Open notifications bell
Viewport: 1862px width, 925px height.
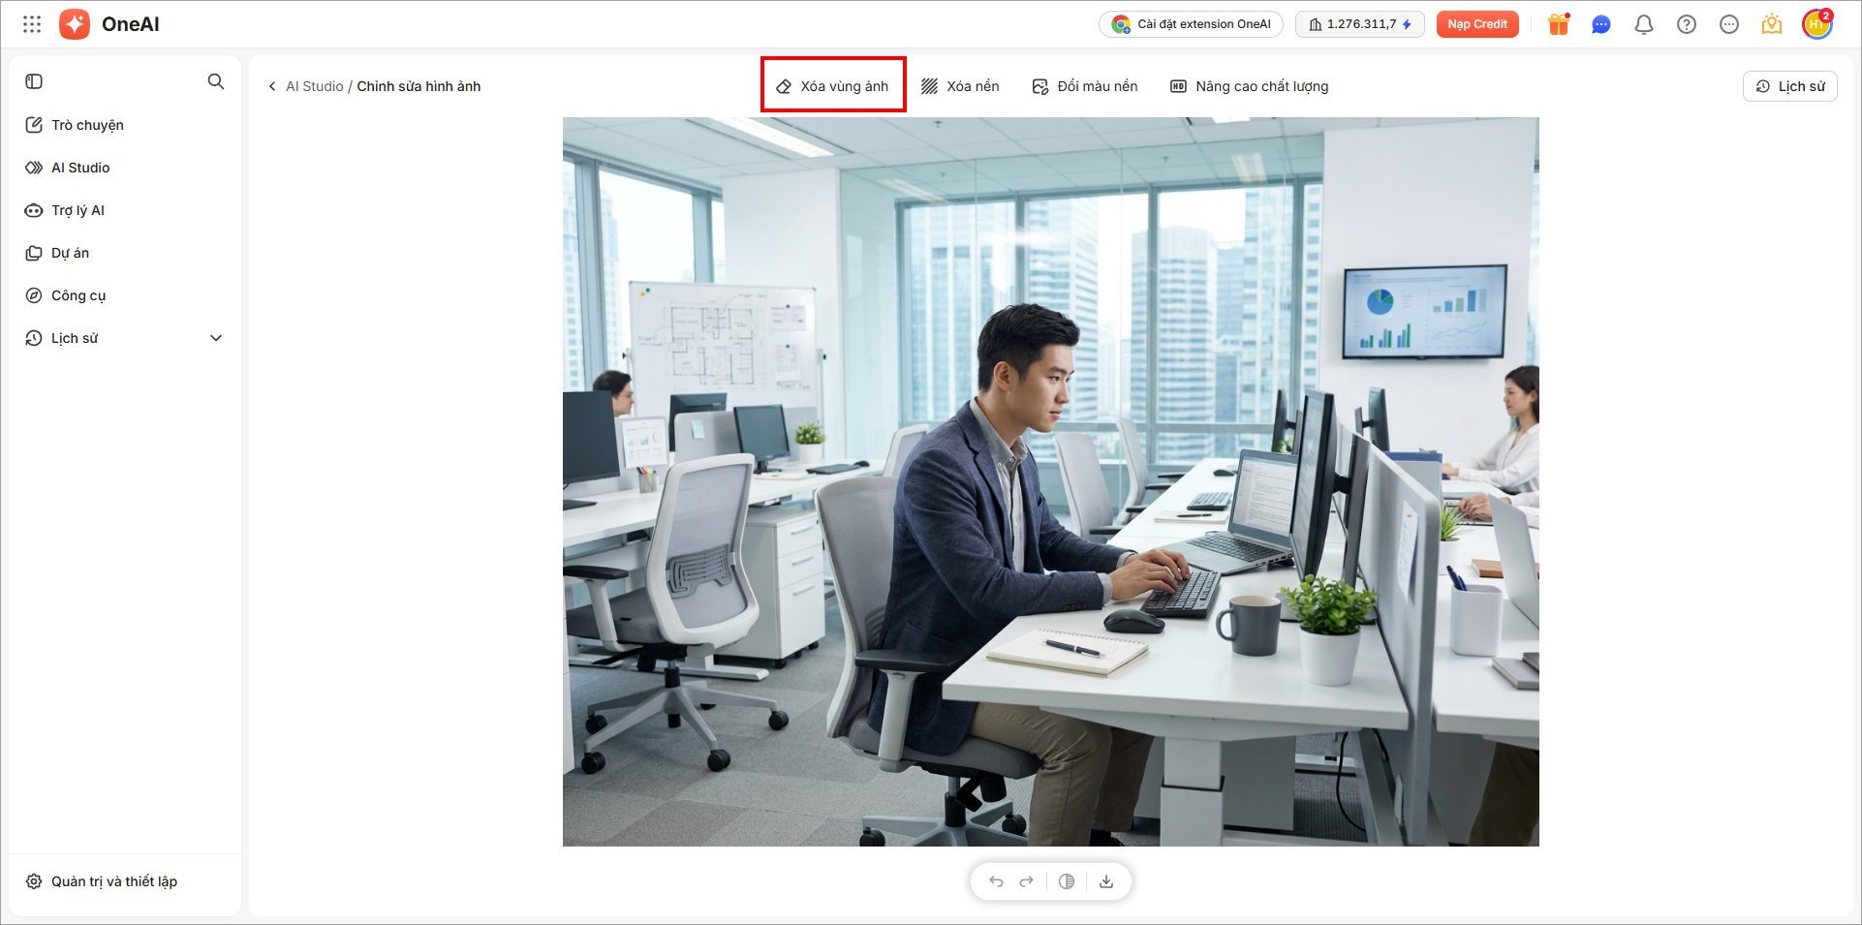click(x=1644, y=24)
